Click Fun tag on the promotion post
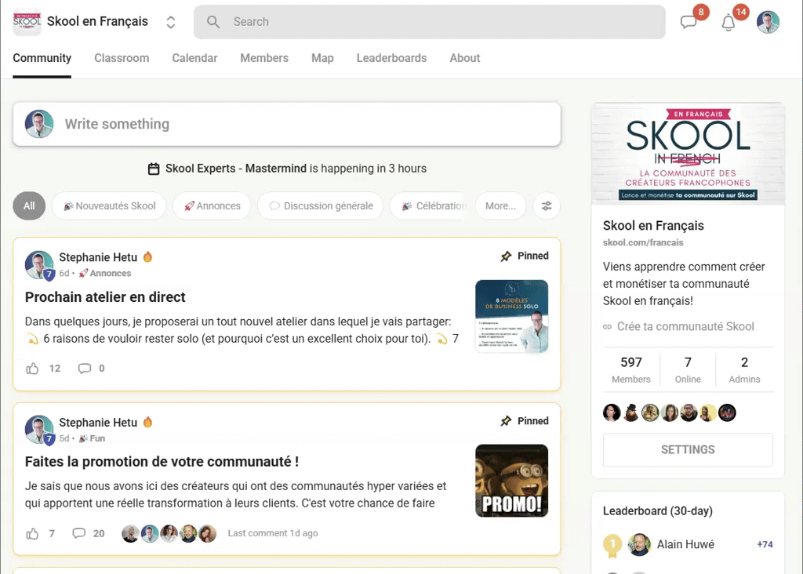The height and width of the screenshot is (574, 803). pyautogui.click(x=93, y=438)
